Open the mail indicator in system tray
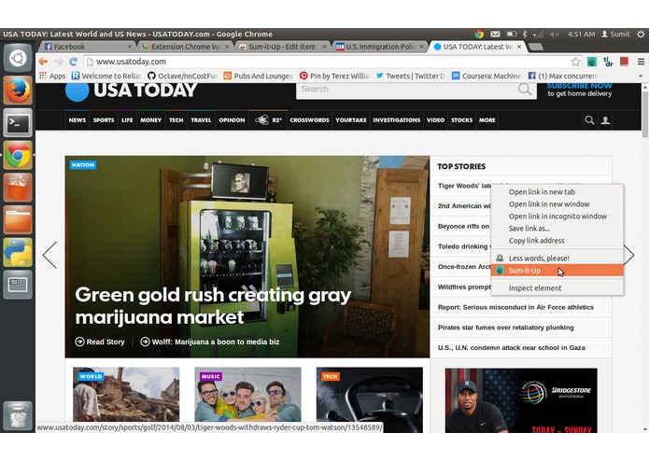 (496, 34)
